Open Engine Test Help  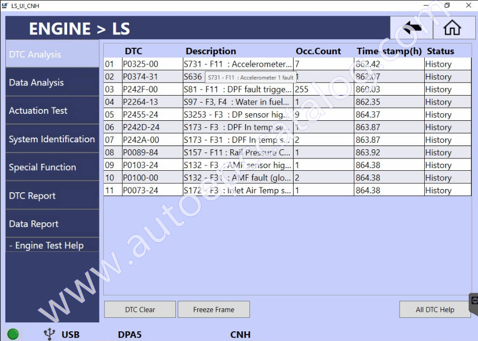(52, 245)
